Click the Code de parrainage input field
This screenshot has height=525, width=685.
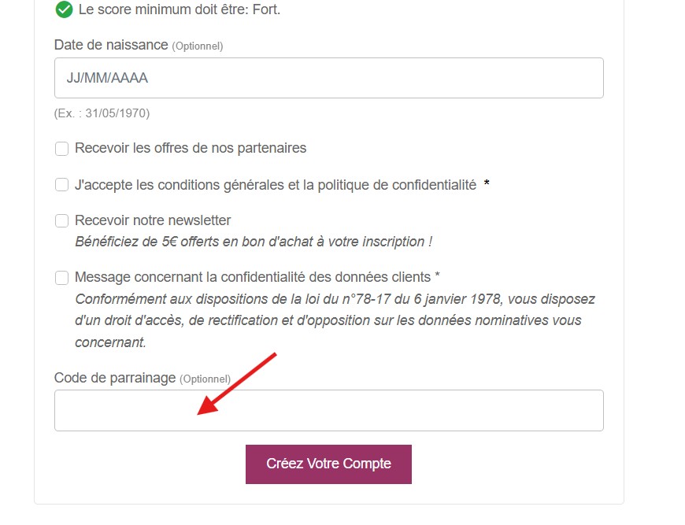pos(328,409)
